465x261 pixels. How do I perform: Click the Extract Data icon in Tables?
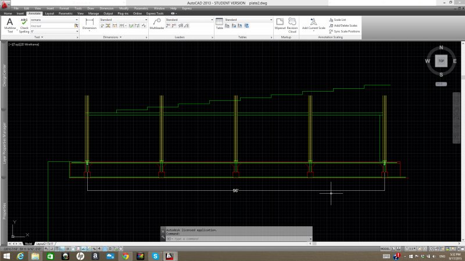227,26
